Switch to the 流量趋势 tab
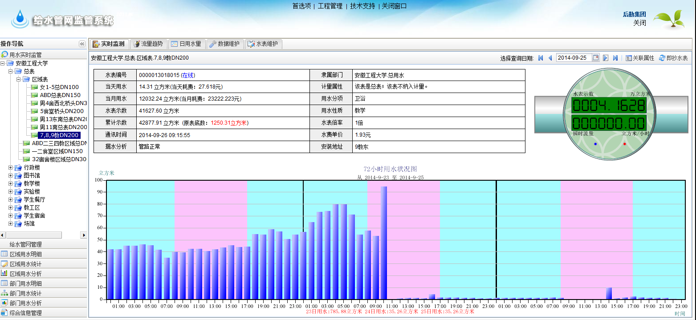The height and width of the screenshot is (320, 696). [x=148, y=44]
